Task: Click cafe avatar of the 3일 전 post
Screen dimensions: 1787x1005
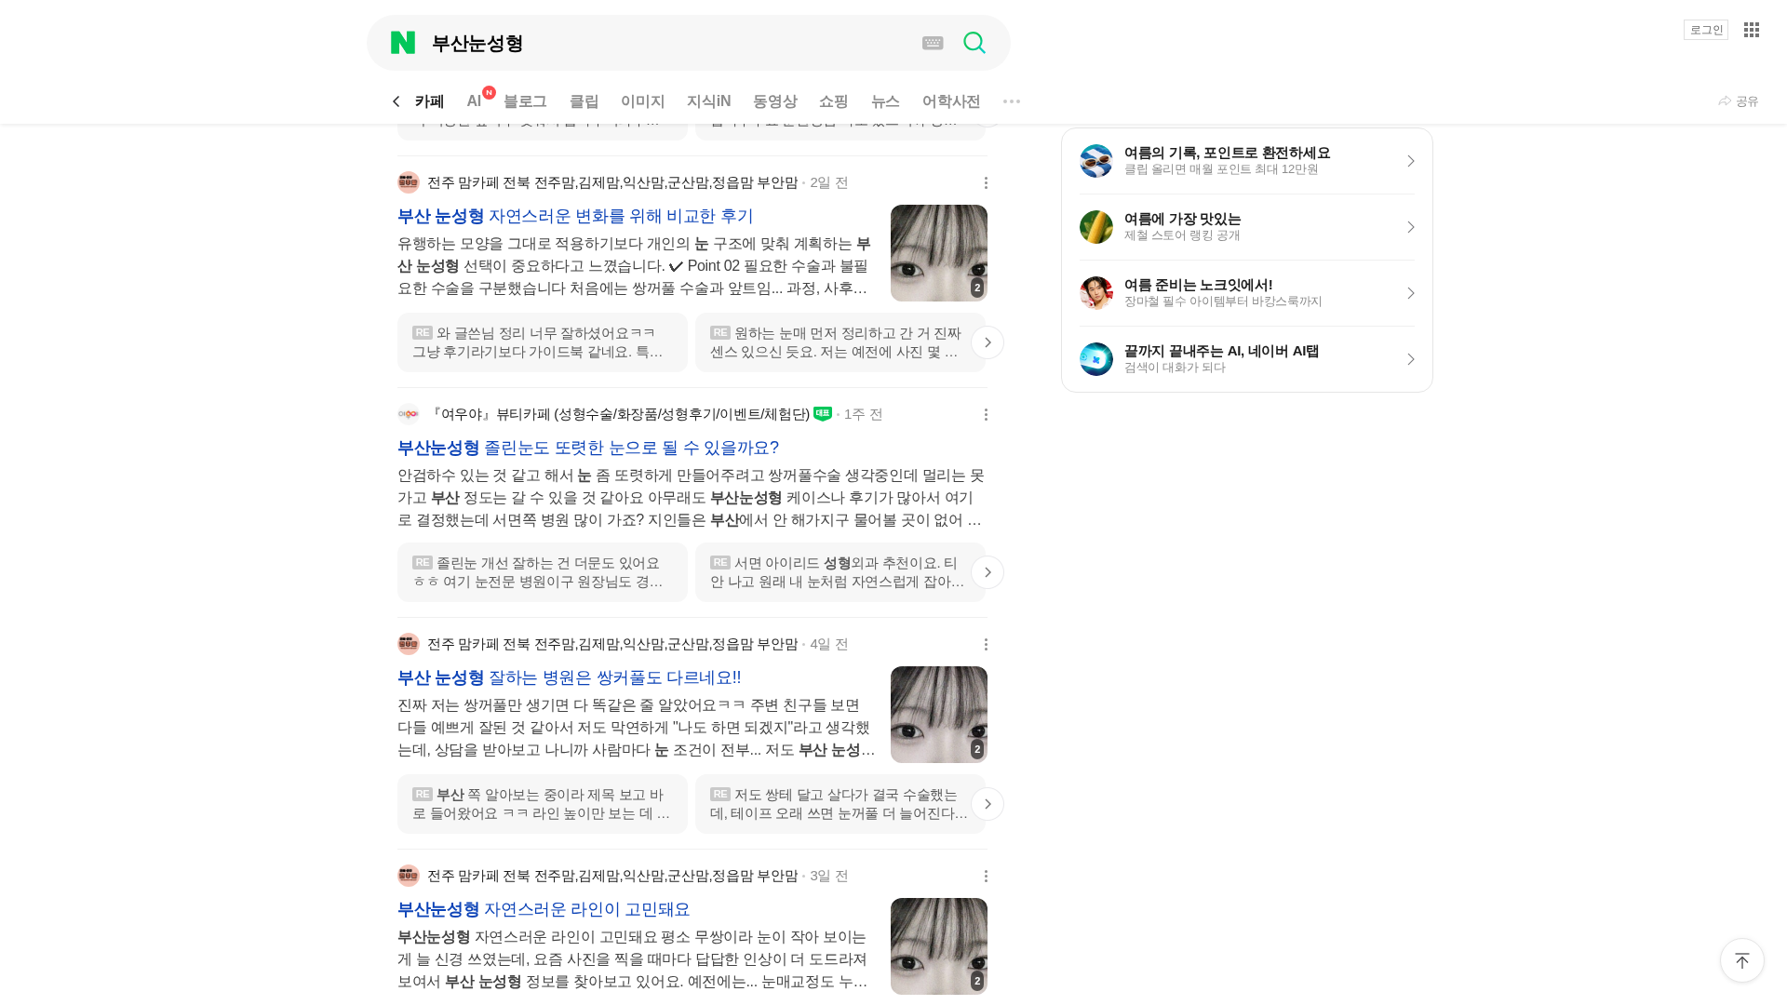Action: pos(409,876)
